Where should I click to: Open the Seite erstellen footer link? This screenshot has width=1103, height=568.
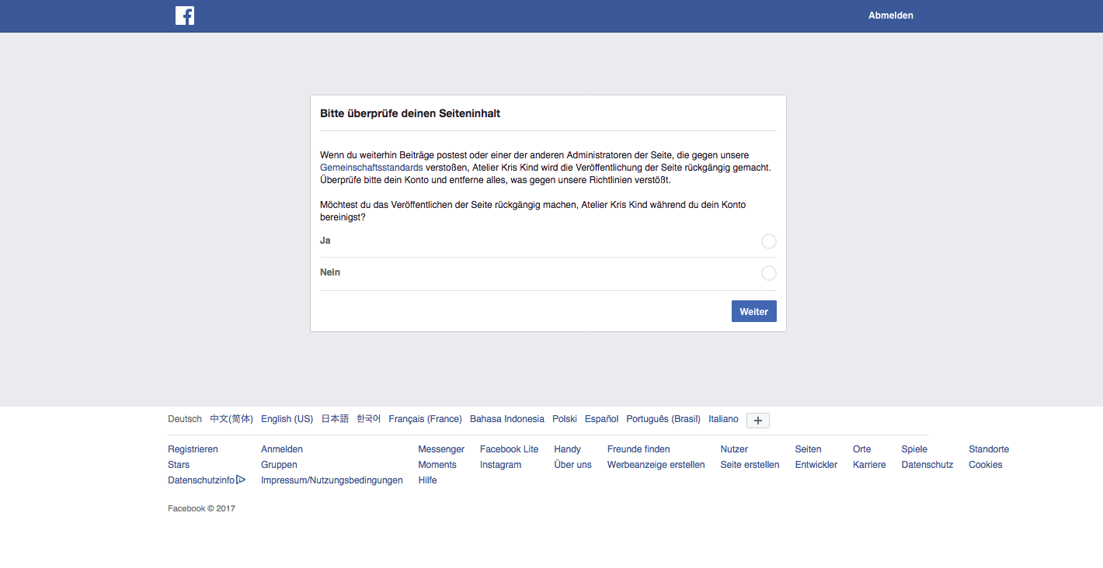click(x=750, y=465)
